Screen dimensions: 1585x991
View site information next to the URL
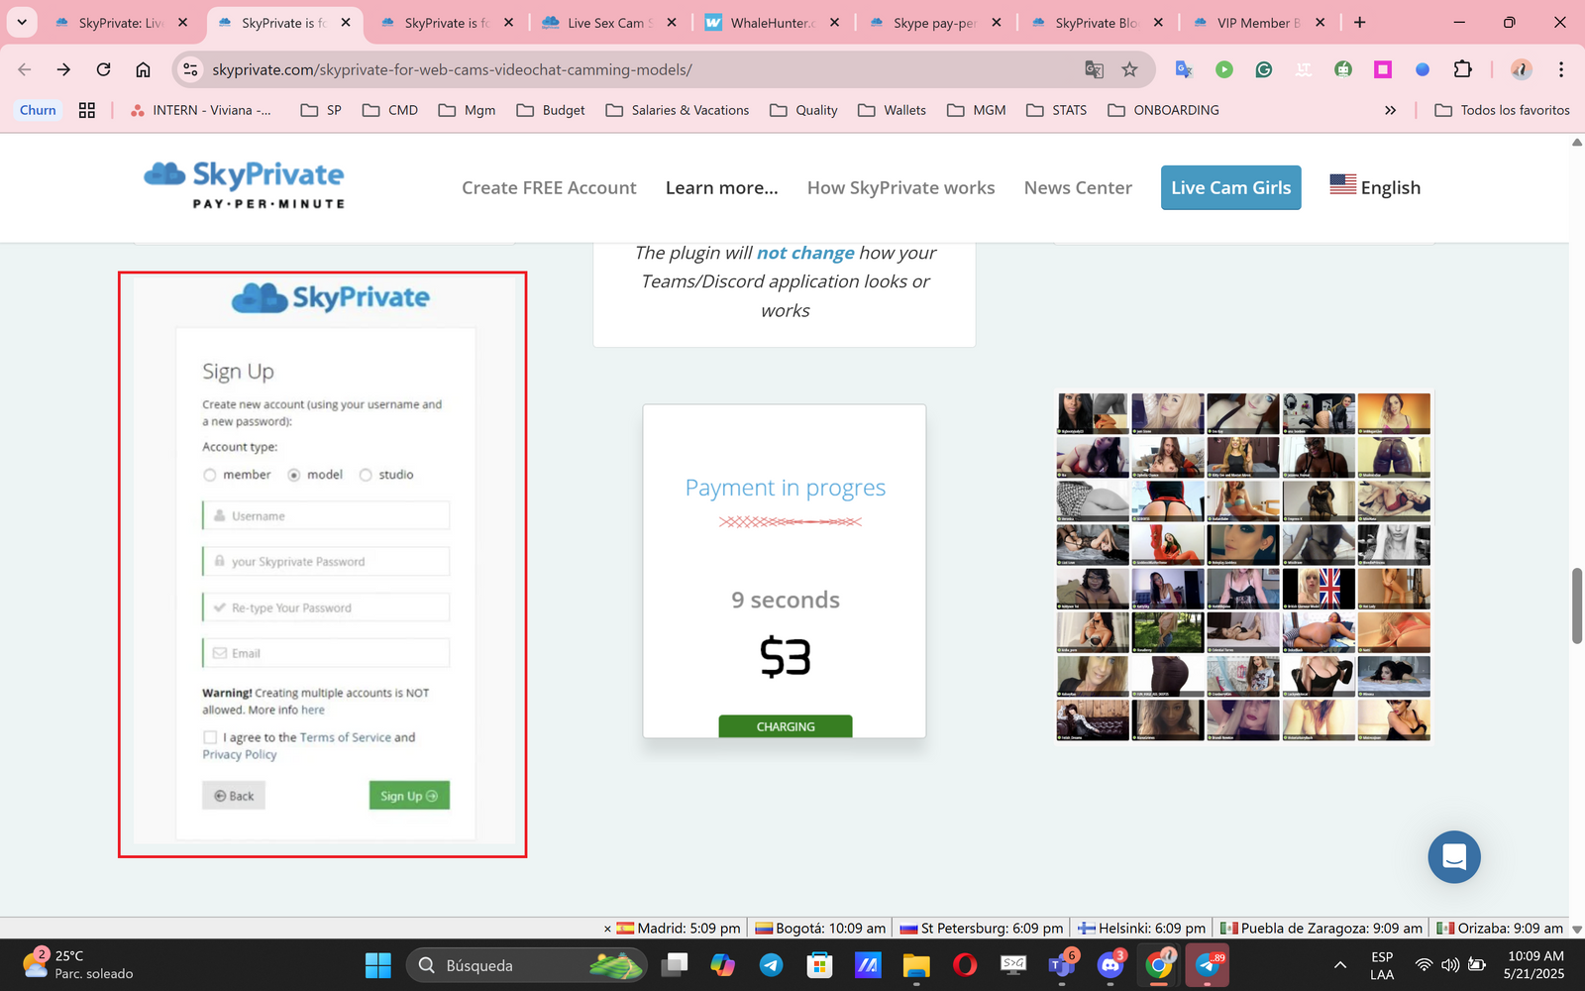click(x=191, y=69)
